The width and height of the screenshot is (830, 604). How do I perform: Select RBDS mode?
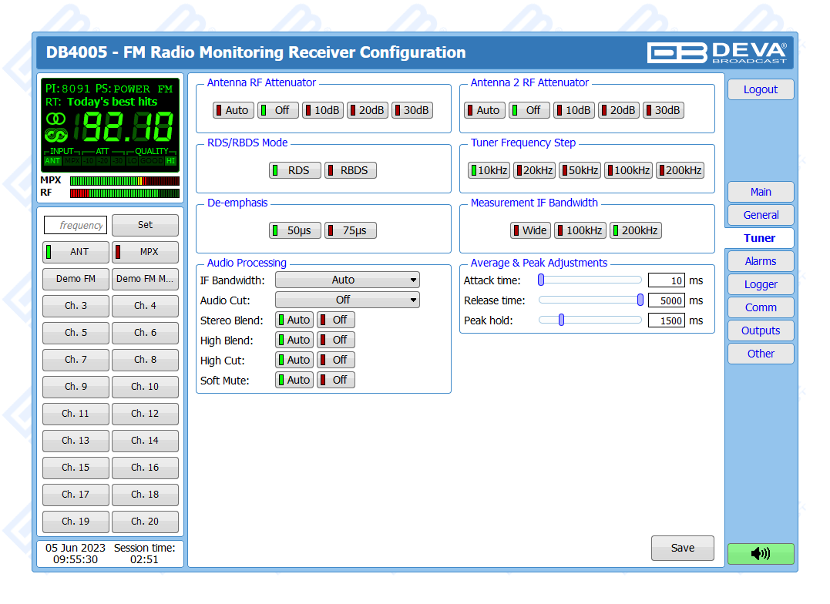click(350, 170)
